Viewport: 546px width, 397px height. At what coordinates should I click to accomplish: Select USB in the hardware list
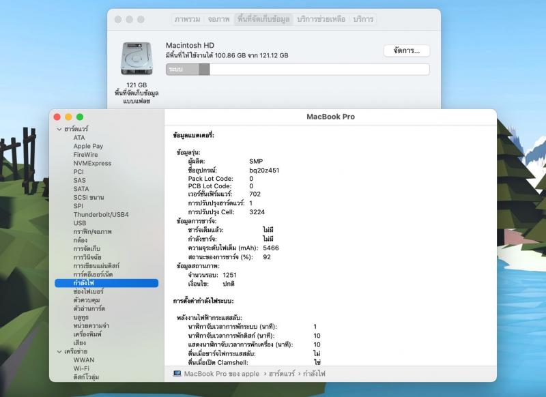pyautogui.click(x=80, y=223)
